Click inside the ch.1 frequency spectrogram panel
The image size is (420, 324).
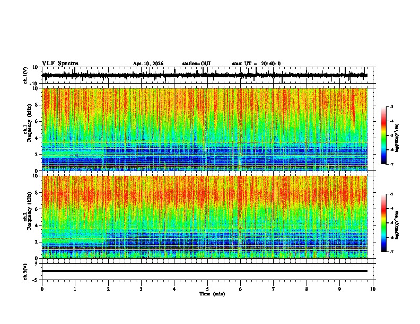point(205,129)
